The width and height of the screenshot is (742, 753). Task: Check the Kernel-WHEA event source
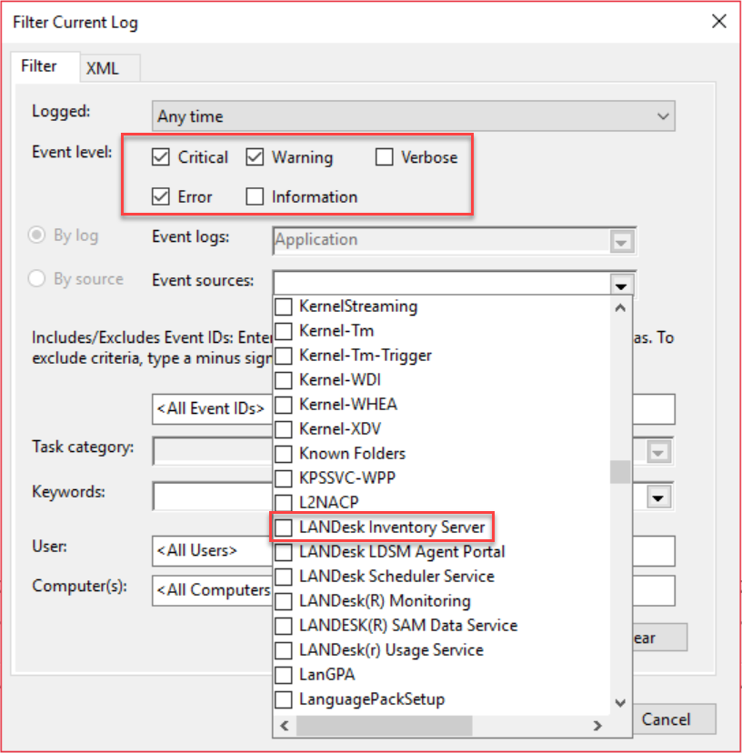click(283, 405)
